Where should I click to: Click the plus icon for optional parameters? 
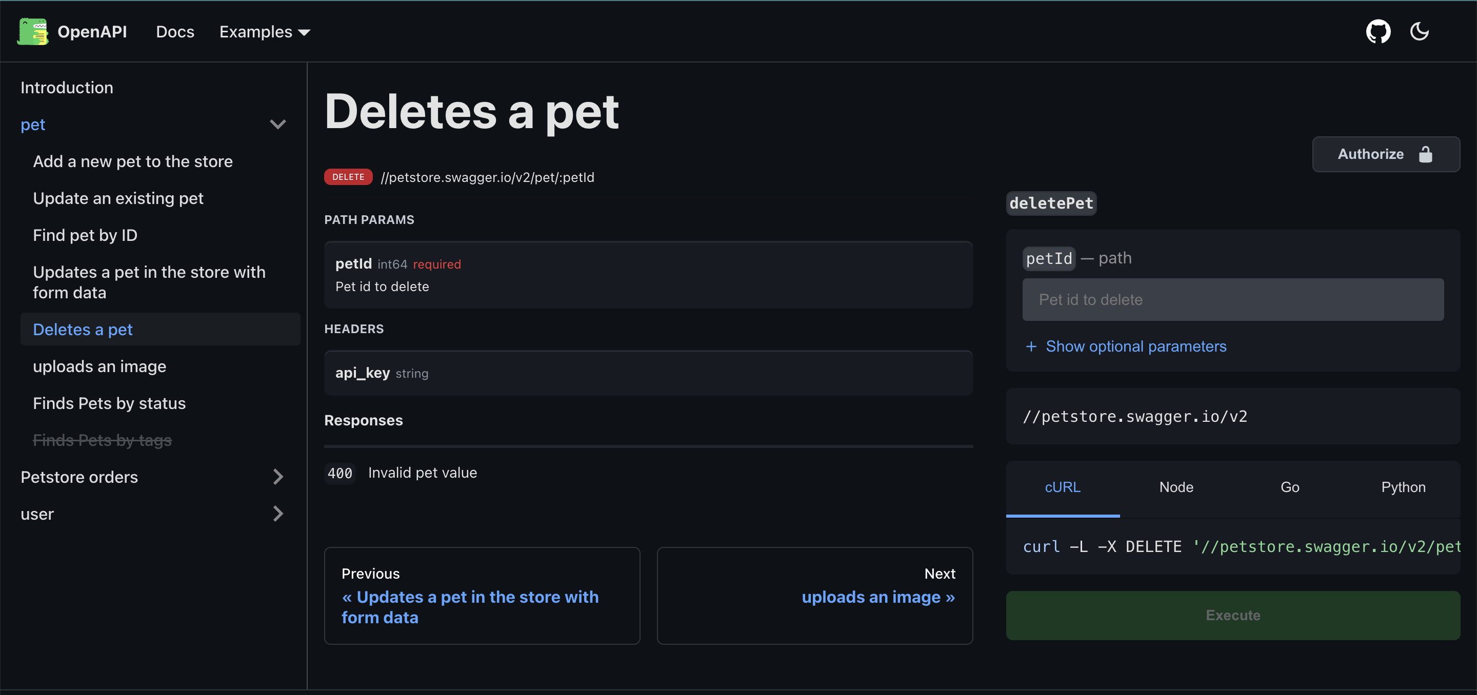coord(1031,346)
